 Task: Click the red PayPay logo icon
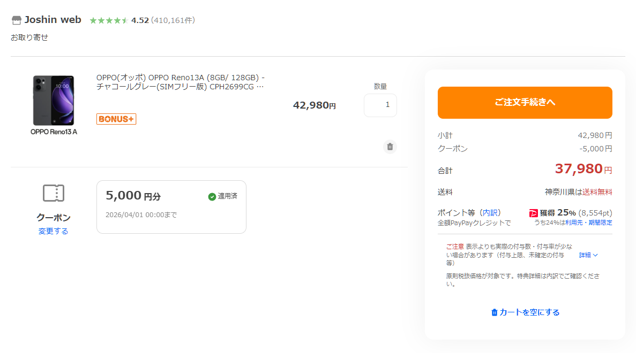pyautogui.click(x=533, y=213)
